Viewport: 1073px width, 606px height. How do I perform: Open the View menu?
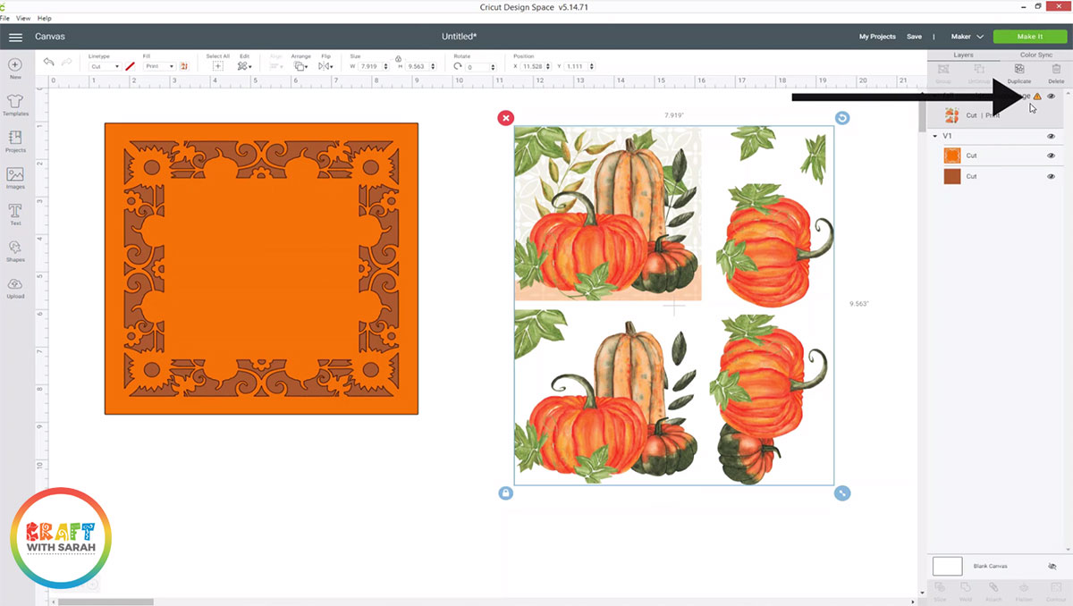(21, 18)
